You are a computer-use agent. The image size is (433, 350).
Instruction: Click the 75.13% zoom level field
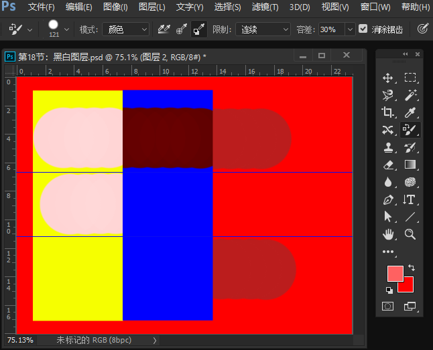pyautogui.click(x=20, y=340)
